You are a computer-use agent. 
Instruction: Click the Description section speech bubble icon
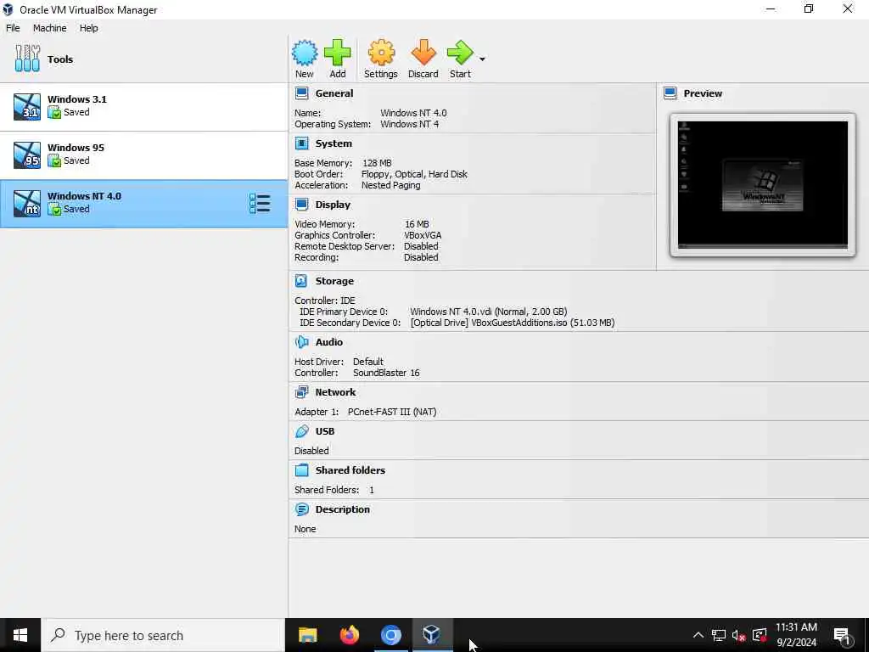pos(301,509)
